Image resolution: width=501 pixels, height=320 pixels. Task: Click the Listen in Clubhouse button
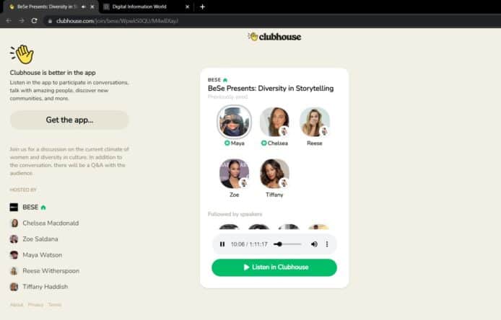[x=274, y=267]
